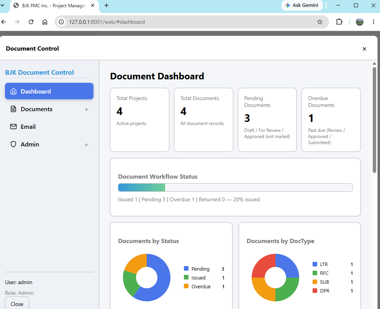Click the 'User: admin' text
This screenshot has height=309, width=380.
point(19,282)
